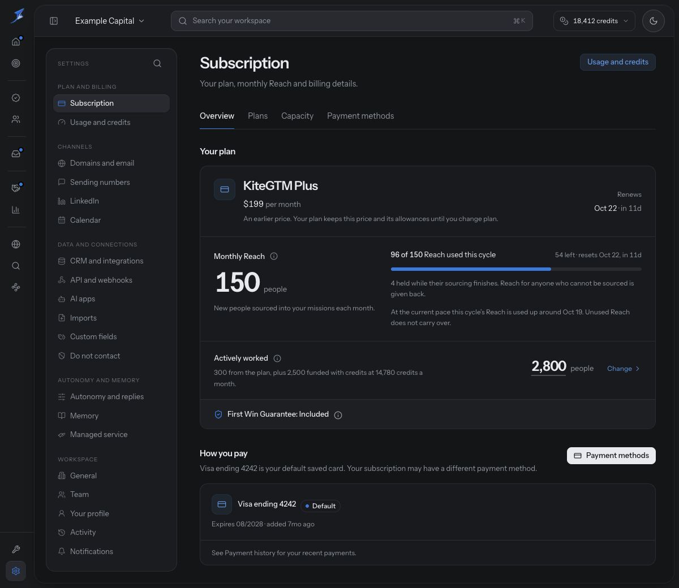Click the shield icon by First Win Guarantee

click(x=218, y=414)
